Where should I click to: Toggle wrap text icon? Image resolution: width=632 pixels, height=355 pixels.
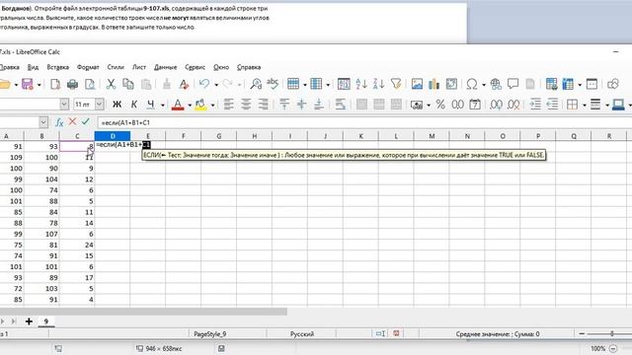(x=340, y=105)
